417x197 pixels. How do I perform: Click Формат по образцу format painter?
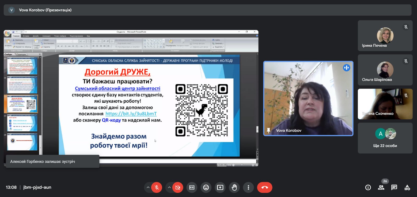pos(22,47)
